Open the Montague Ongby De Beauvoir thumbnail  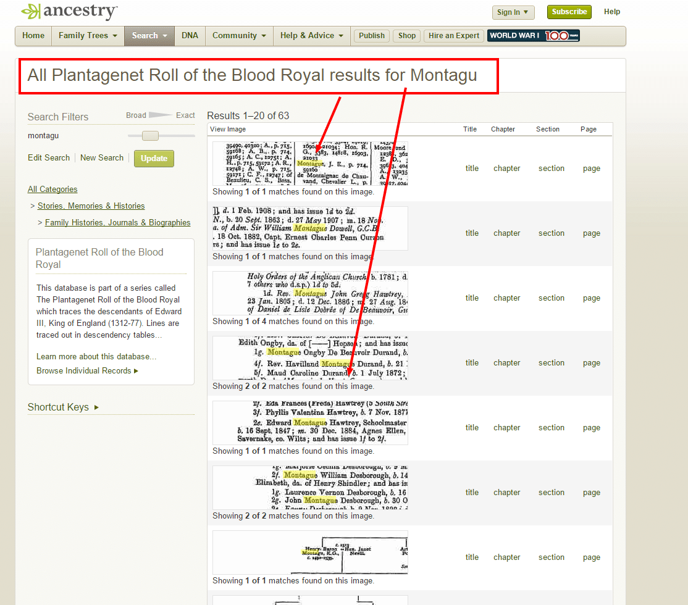point(310,358)
